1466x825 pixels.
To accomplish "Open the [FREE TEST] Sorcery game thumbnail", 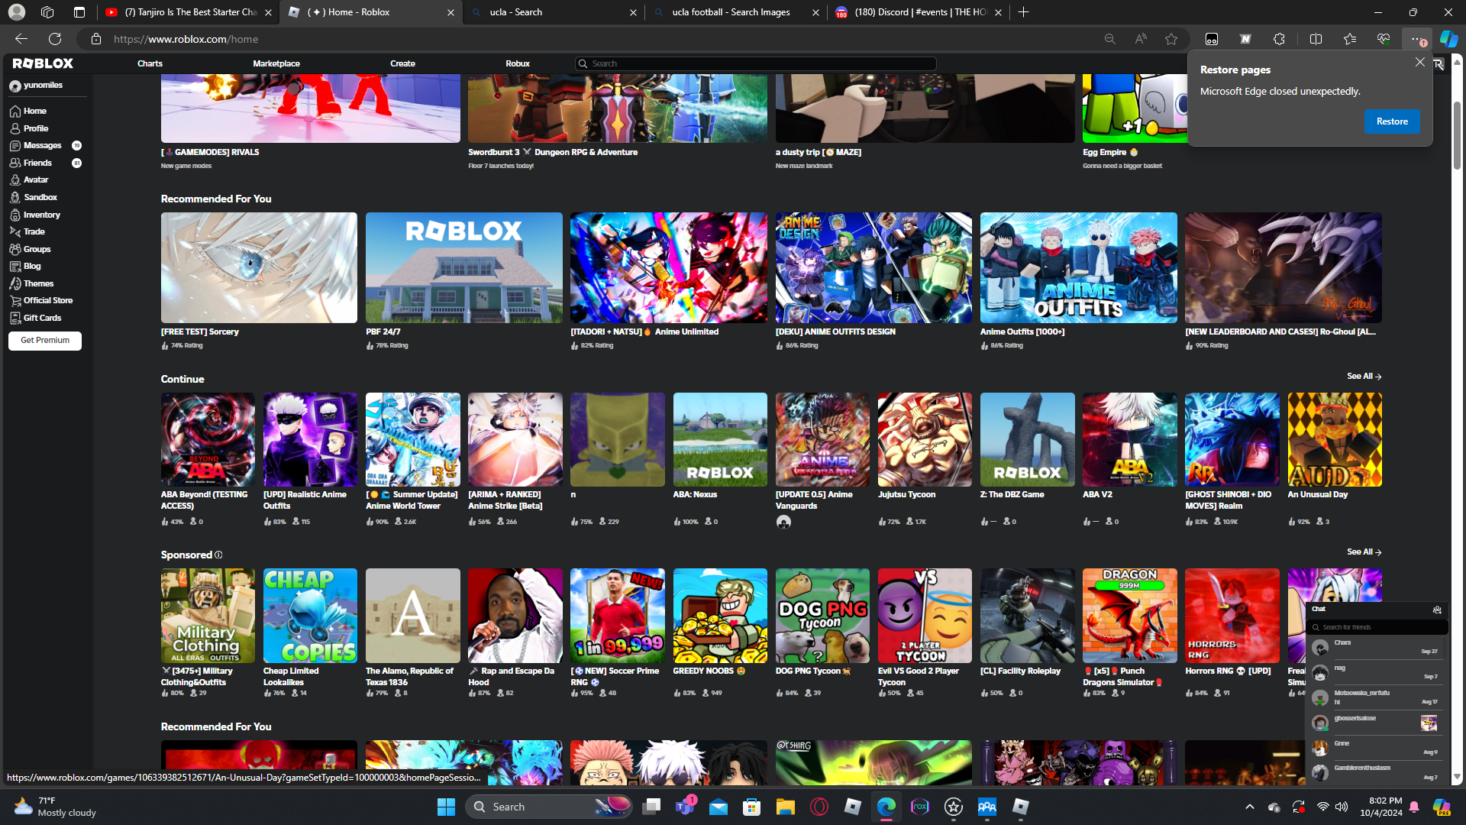I will (x=259, y=267).
